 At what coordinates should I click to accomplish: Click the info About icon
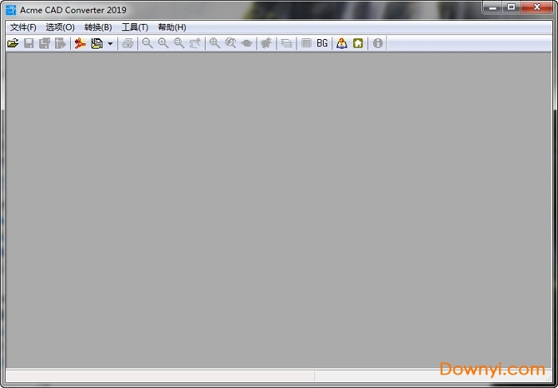pyautogui.click(x=378, y=43)
